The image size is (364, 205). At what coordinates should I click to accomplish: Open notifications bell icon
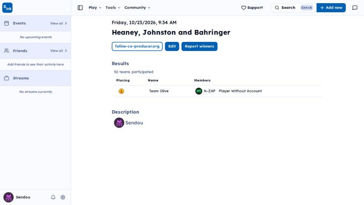[x=53, y=197]
